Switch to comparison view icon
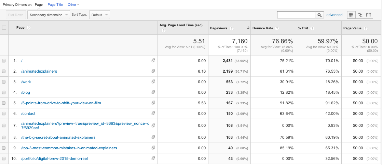 360,15
